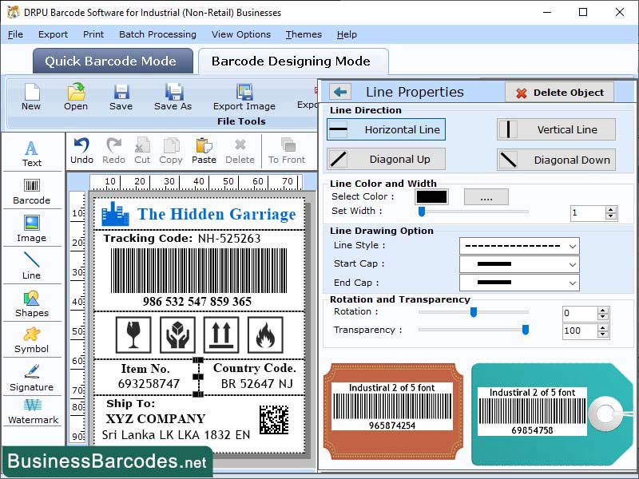Open the Batch Processing menu
The image size is (639, 479).
pos(157,34)
